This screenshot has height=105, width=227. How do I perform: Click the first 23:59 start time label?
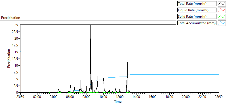click(20, 97)
